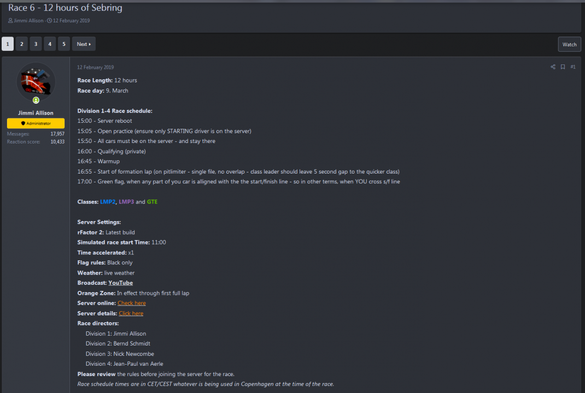Open the 'Check here' server online link
The height and width of the screenshot is (393, 585).
coord(132,303)
